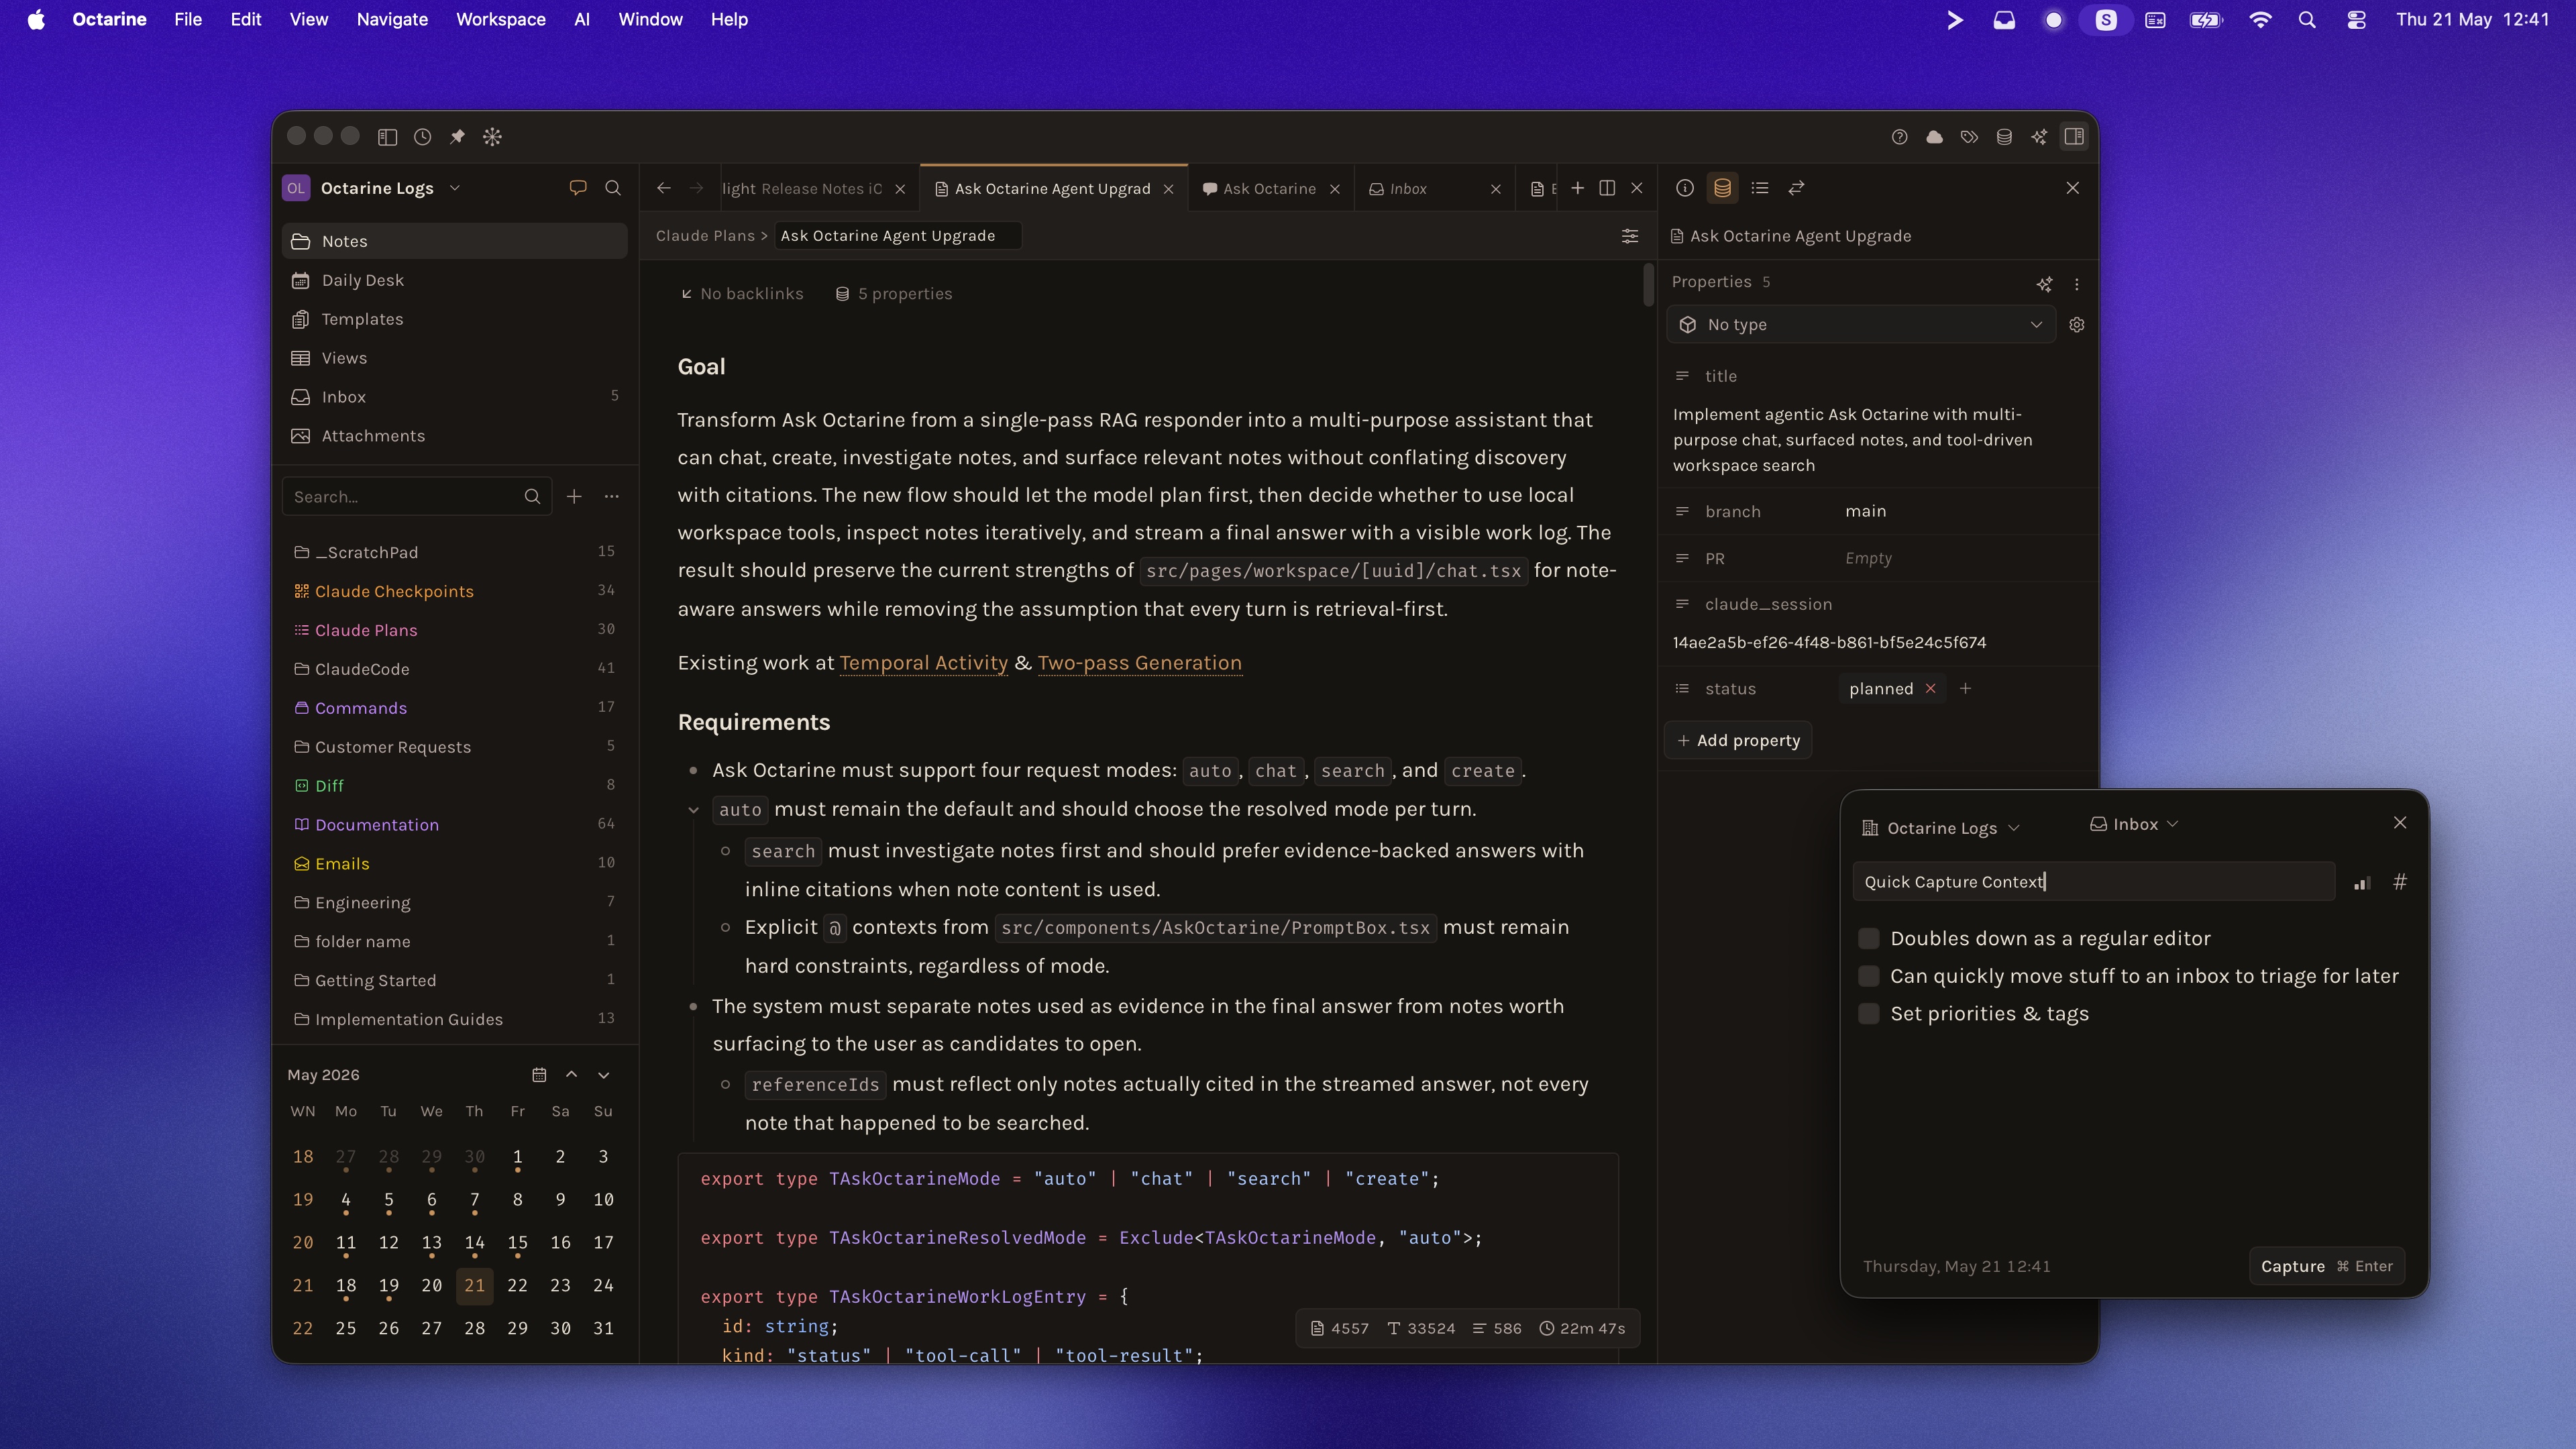
Task: Open the file list ellipsis menu
Action: tap(612, 496)
